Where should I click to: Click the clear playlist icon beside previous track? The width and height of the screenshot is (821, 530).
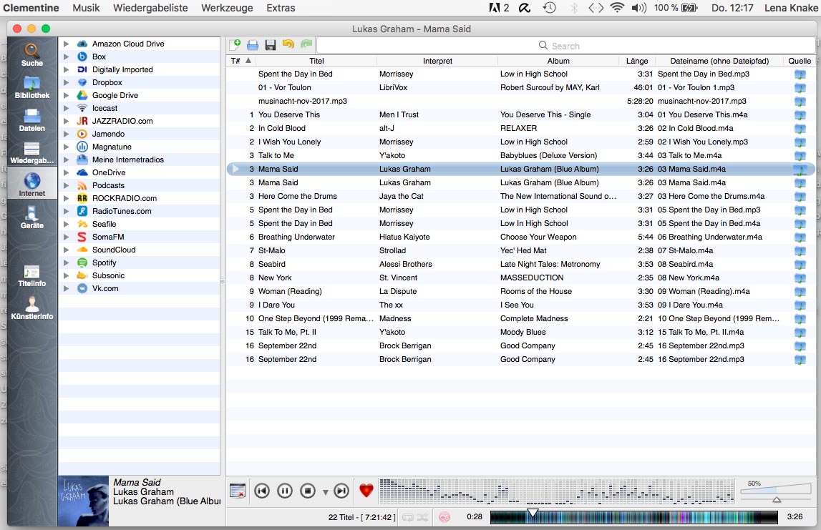(x=238, y=491)
